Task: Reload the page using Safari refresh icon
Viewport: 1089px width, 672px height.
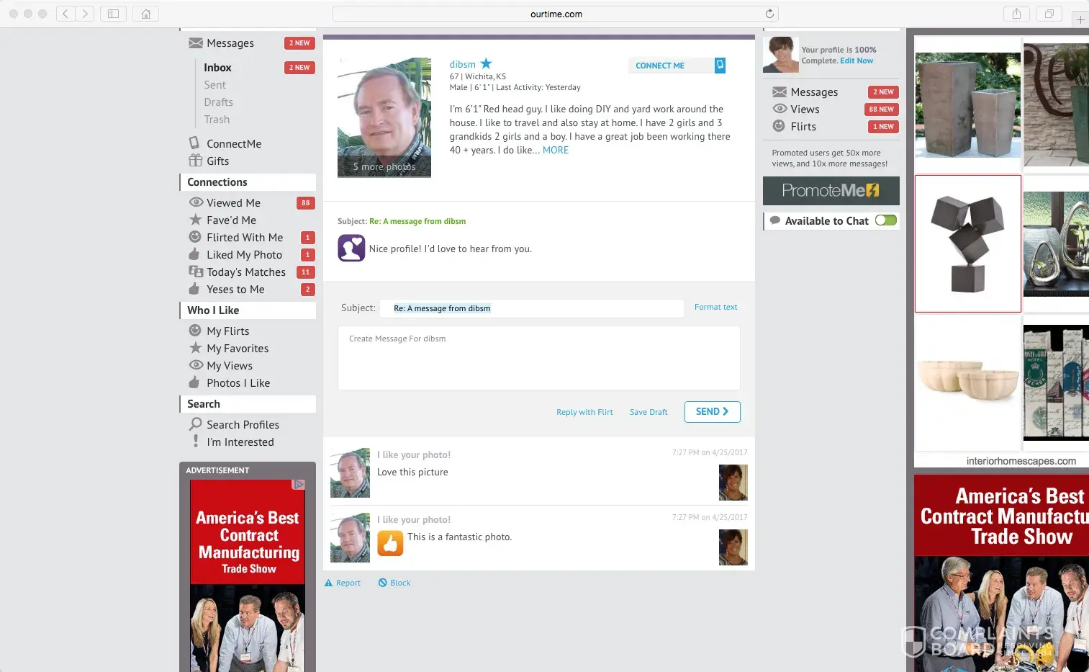Action: click(769, 14)
